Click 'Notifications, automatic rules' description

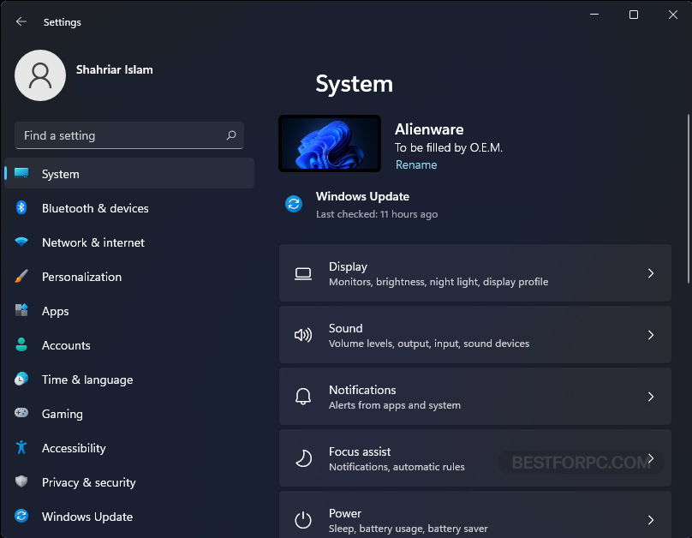tap(397, 467)
